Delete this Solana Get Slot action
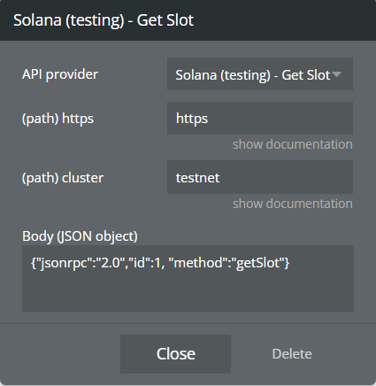376x386 pixels. (x=292, y=354)
